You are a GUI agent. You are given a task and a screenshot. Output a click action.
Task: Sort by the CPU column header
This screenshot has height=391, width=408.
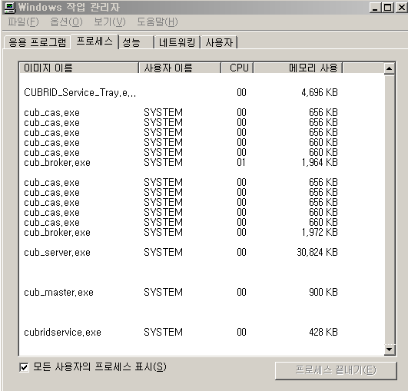tap(237, 68)
